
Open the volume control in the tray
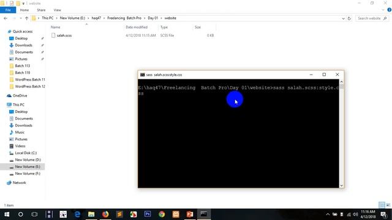(x=355, y=215)
